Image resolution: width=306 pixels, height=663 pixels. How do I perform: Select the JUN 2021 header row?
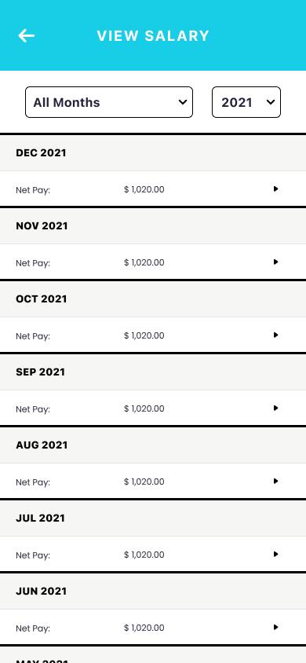tap(153, 591)
